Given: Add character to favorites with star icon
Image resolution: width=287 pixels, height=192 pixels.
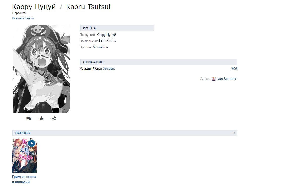Looking at the screenshot, I should pyautogui.click(x=41, y=118).
